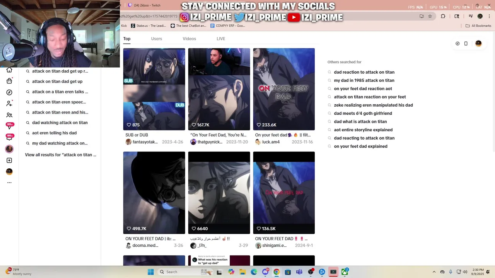Screen dimensions: 495x278
Task: Bookmark this page with the star icon
Action: pos(430,16)
